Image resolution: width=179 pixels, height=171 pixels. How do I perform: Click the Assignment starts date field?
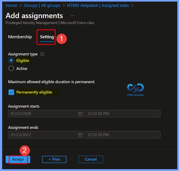click(x=43, y=114)
